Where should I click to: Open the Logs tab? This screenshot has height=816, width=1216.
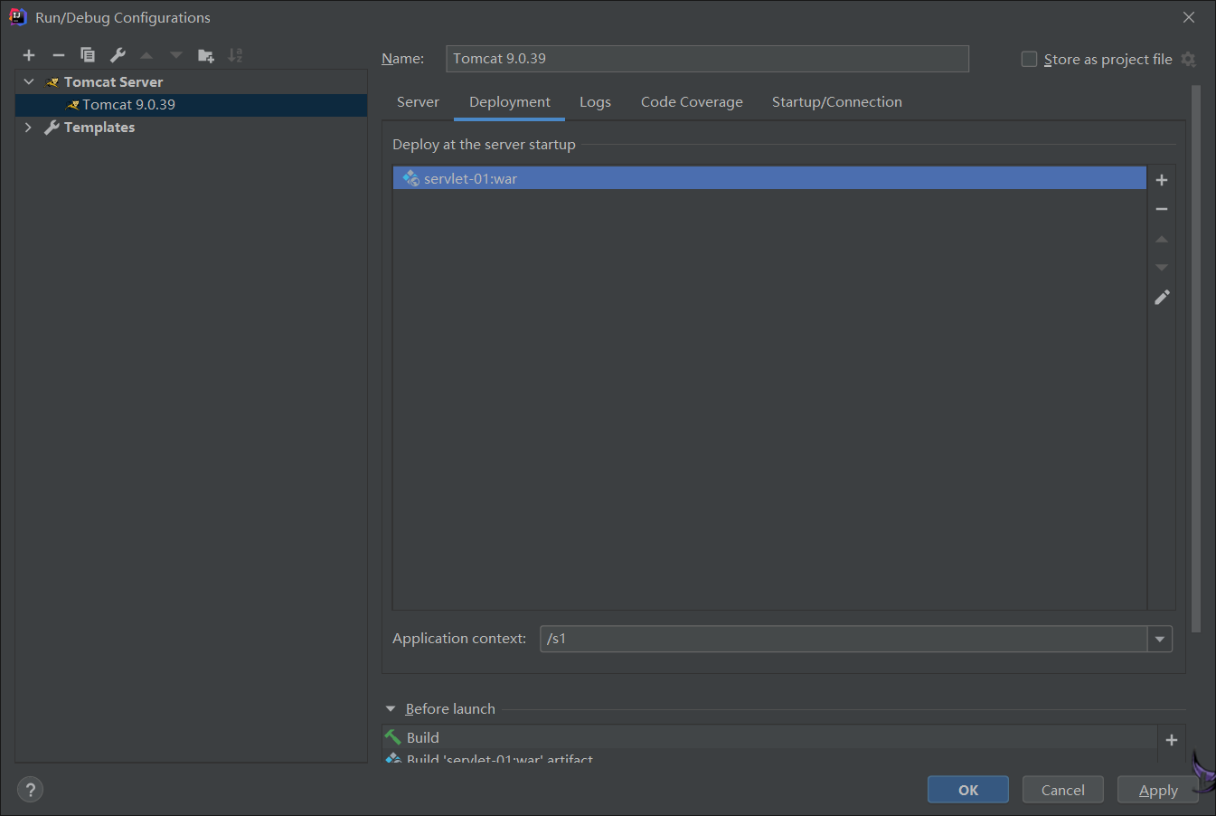pyautogui.click(x=595, y=102)
